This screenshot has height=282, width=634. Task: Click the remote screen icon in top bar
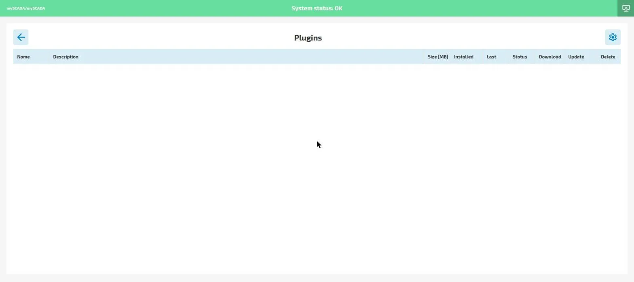(626, 8)
